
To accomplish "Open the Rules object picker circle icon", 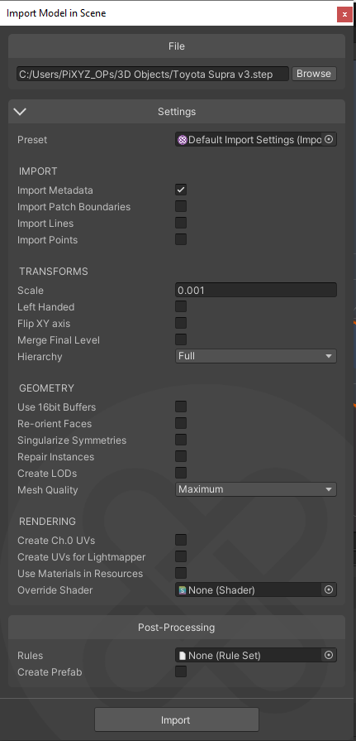I will pos(329,655).
